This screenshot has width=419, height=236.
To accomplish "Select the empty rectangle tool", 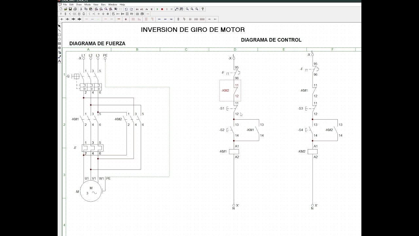I will [x=59, y=35].
